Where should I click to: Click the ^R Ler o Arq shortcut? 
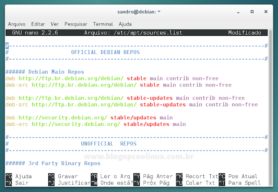(110, 176)
